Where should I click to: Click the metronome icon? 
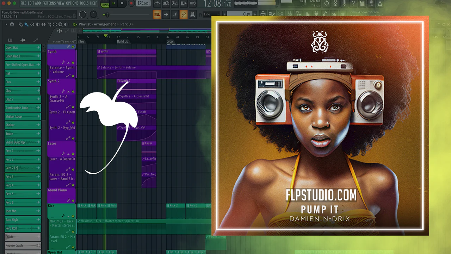click(x=157, y=4)
